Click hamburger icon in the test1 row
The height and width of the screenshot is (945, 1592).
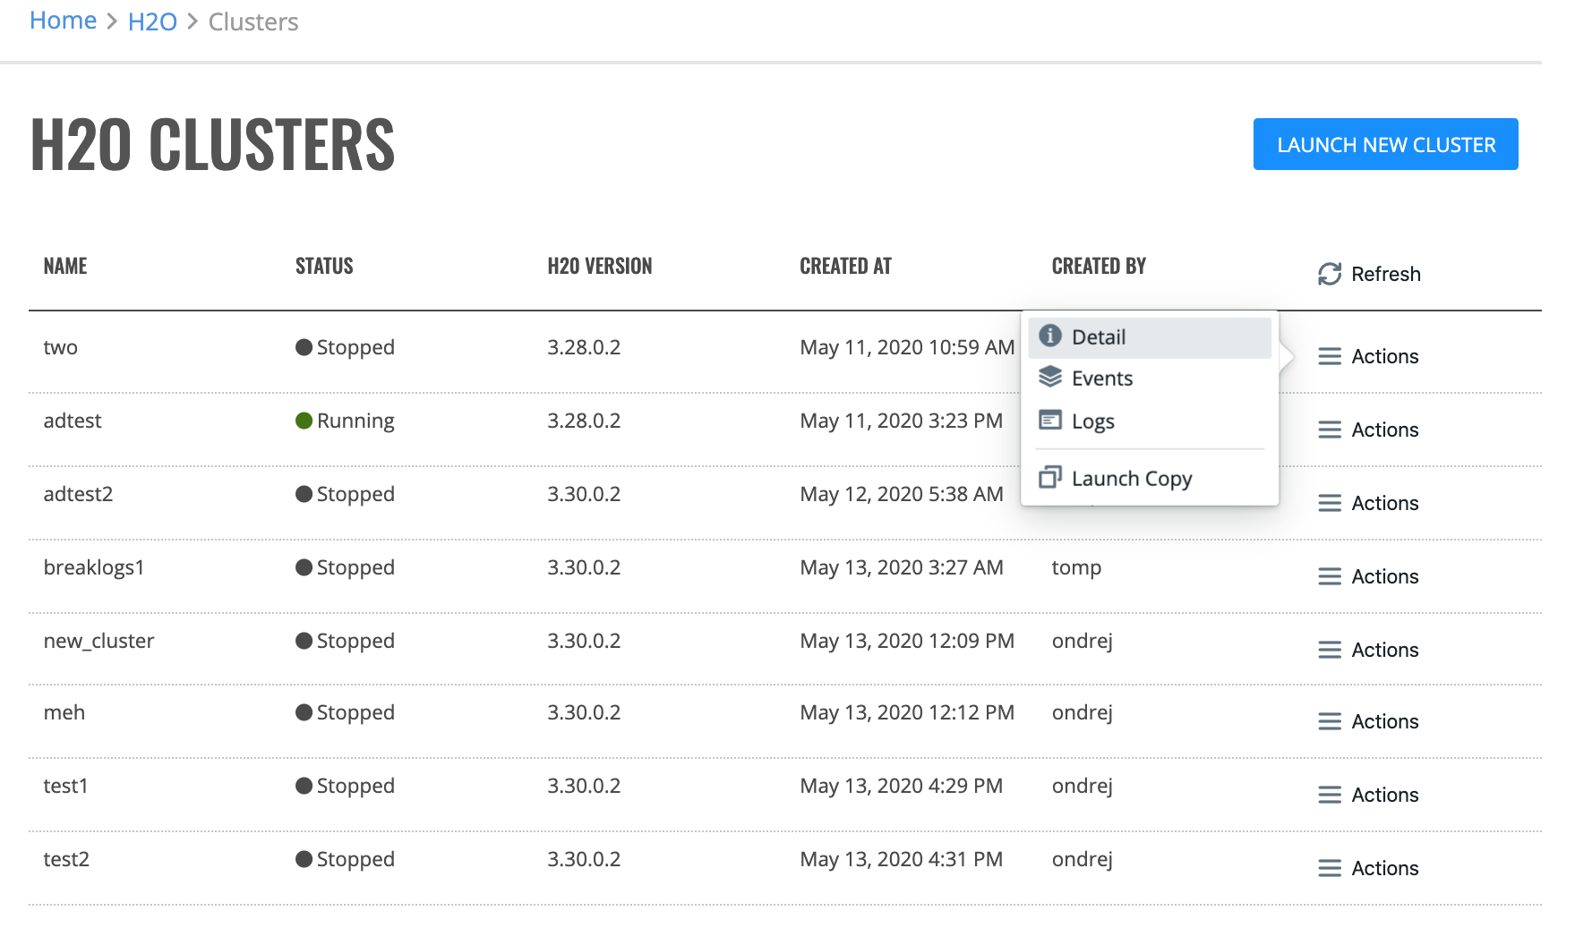1330,795
